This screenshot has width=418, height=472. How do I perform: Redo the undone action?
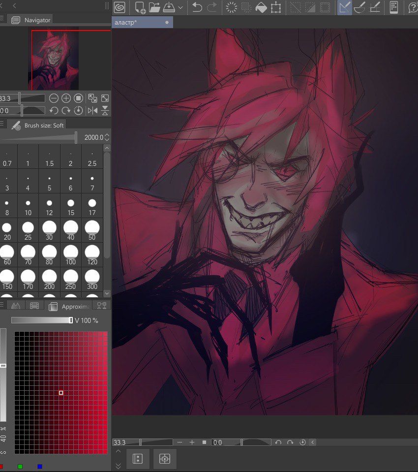coord(212,7)
